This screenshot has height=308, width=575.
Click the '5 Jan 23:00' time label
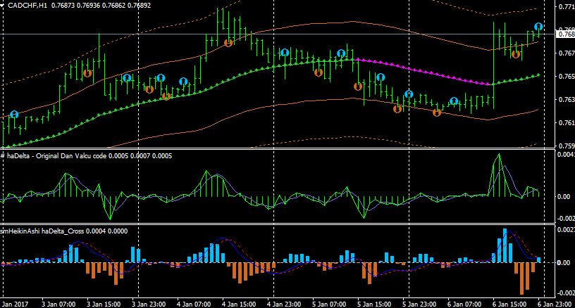tap(419, 304)
